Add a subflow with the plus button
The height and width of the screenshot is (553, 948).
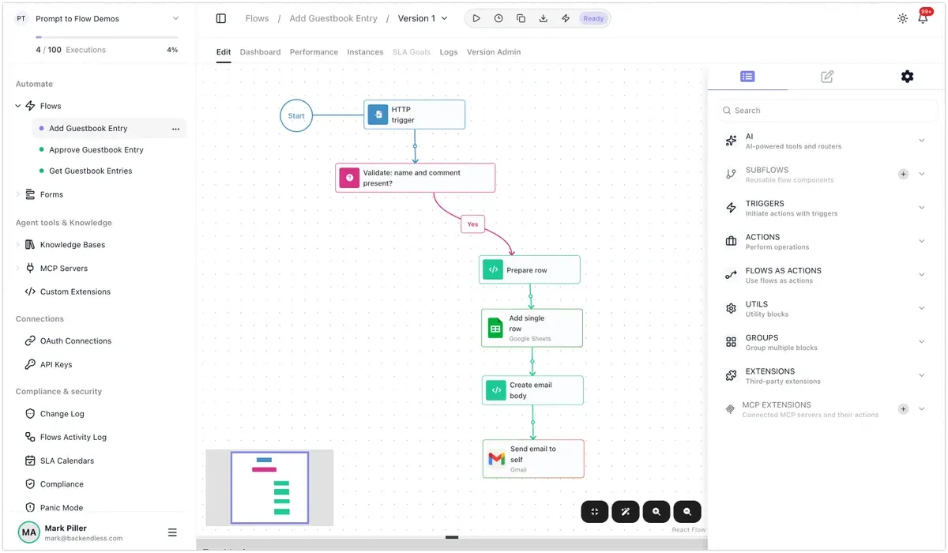pyautogui.click(x=903, y=174)
